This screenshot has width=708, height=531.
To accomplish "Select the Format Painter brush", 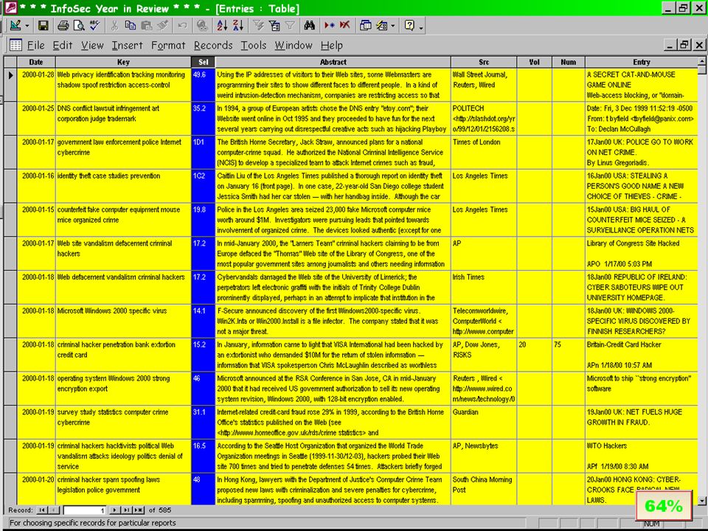I will [x=162, y=26].
